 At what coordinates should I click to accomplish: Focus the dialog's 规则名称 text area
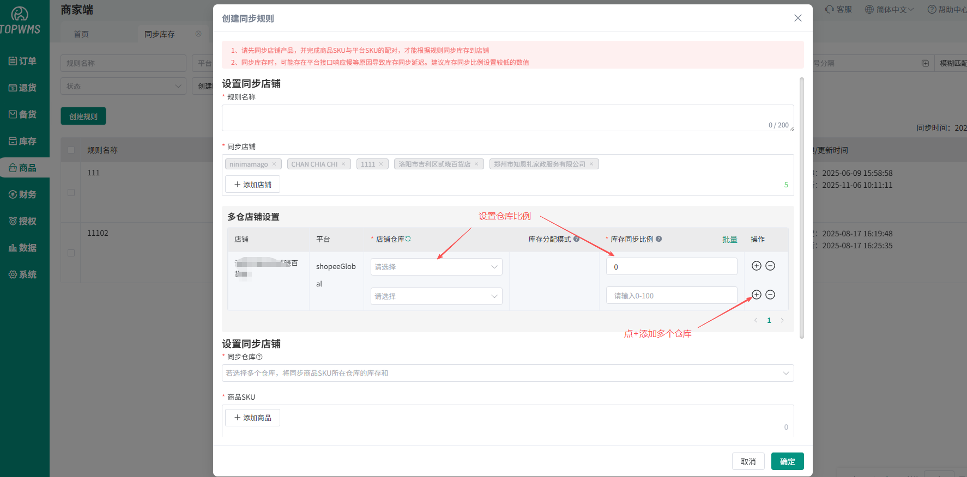click(x=507, y=118)
